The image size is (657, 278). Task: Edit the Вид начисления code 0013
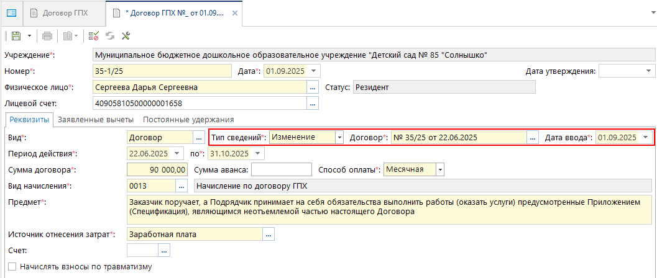151,186
